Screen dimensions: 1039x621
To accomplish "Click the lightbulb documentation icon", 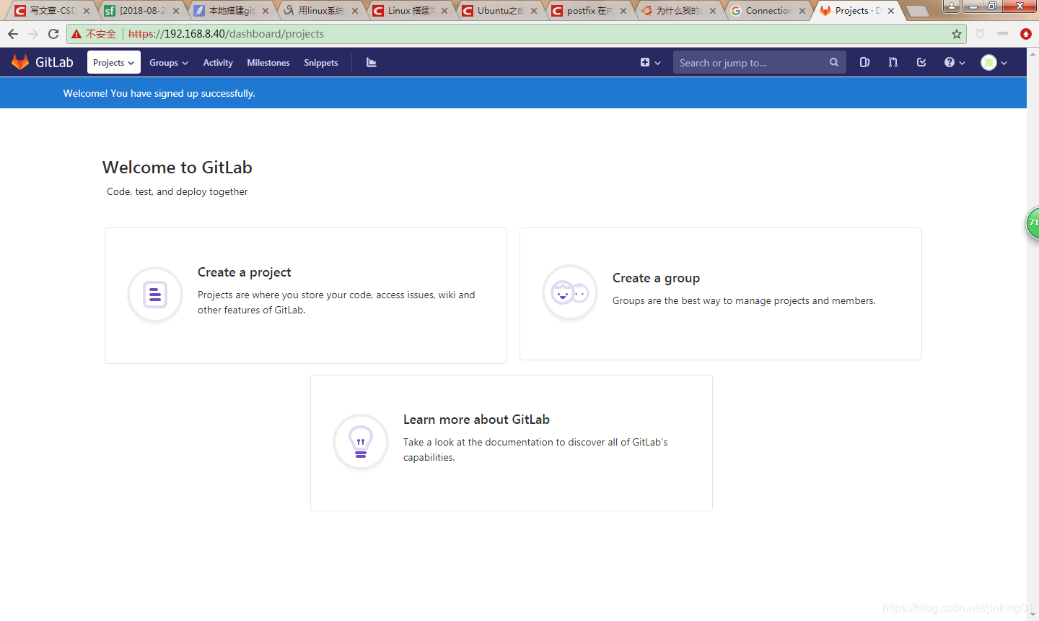I will click(x=361, y=442).
